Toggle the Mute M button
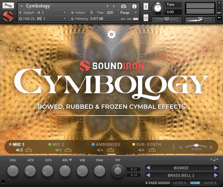223x187 pixels. pos(146,18)
